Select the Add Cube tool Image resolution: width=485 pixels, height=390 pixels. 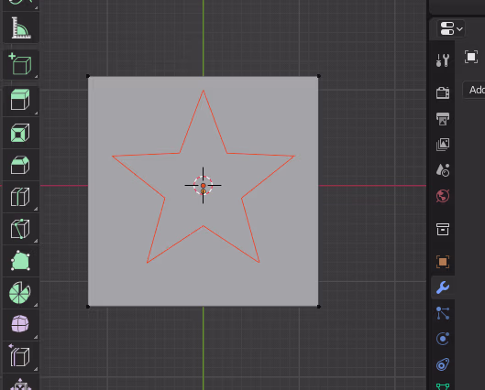point(21,65)
